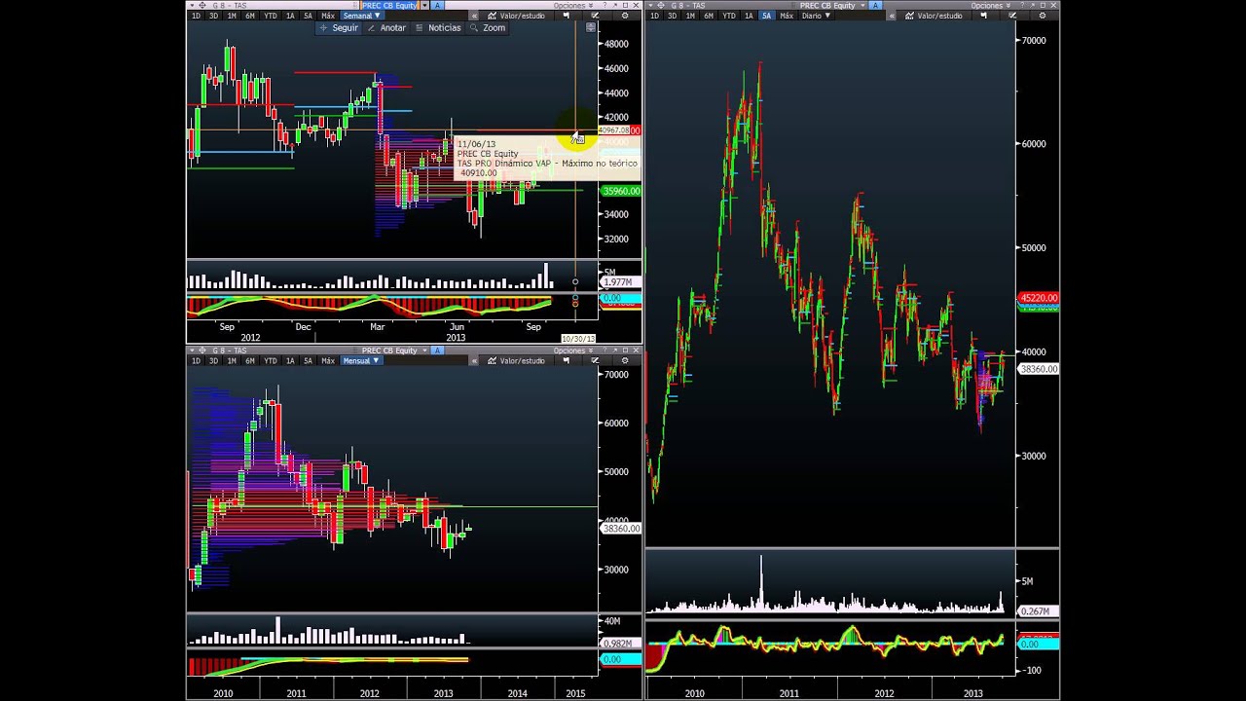Screen dimensions: 1246x701
Task: Select Zoom tool in the weekly chart
Action: (x=488, y=27)
